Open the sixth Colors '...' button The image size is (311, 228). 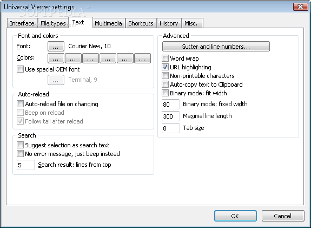click(142, 58)
